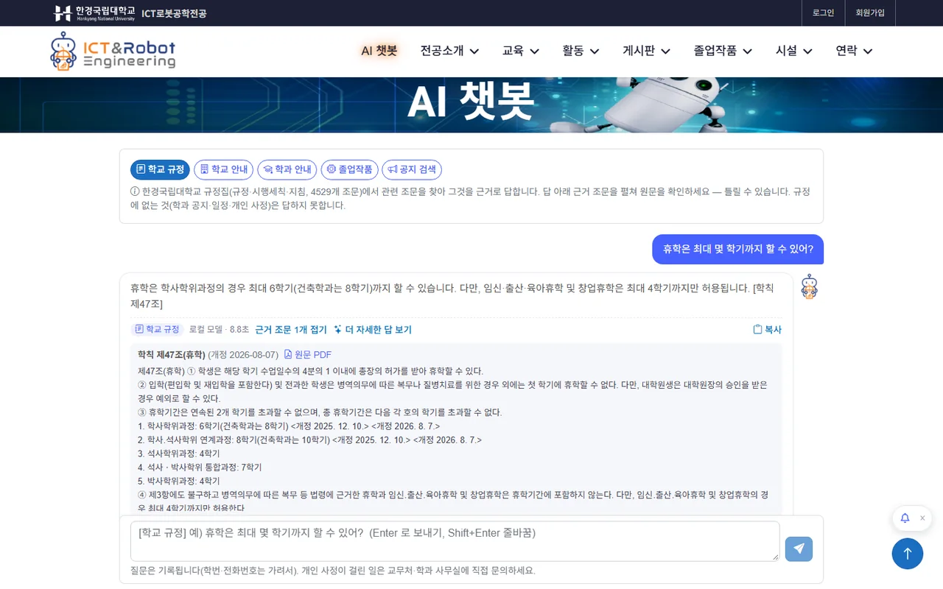Click the ICT로봇공학전공 header text

[174, 13]
